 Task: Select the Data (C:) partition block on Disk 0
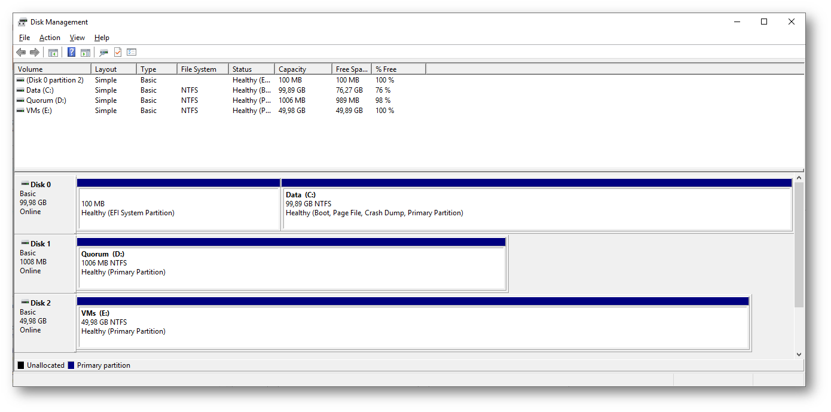pos(536,204)
